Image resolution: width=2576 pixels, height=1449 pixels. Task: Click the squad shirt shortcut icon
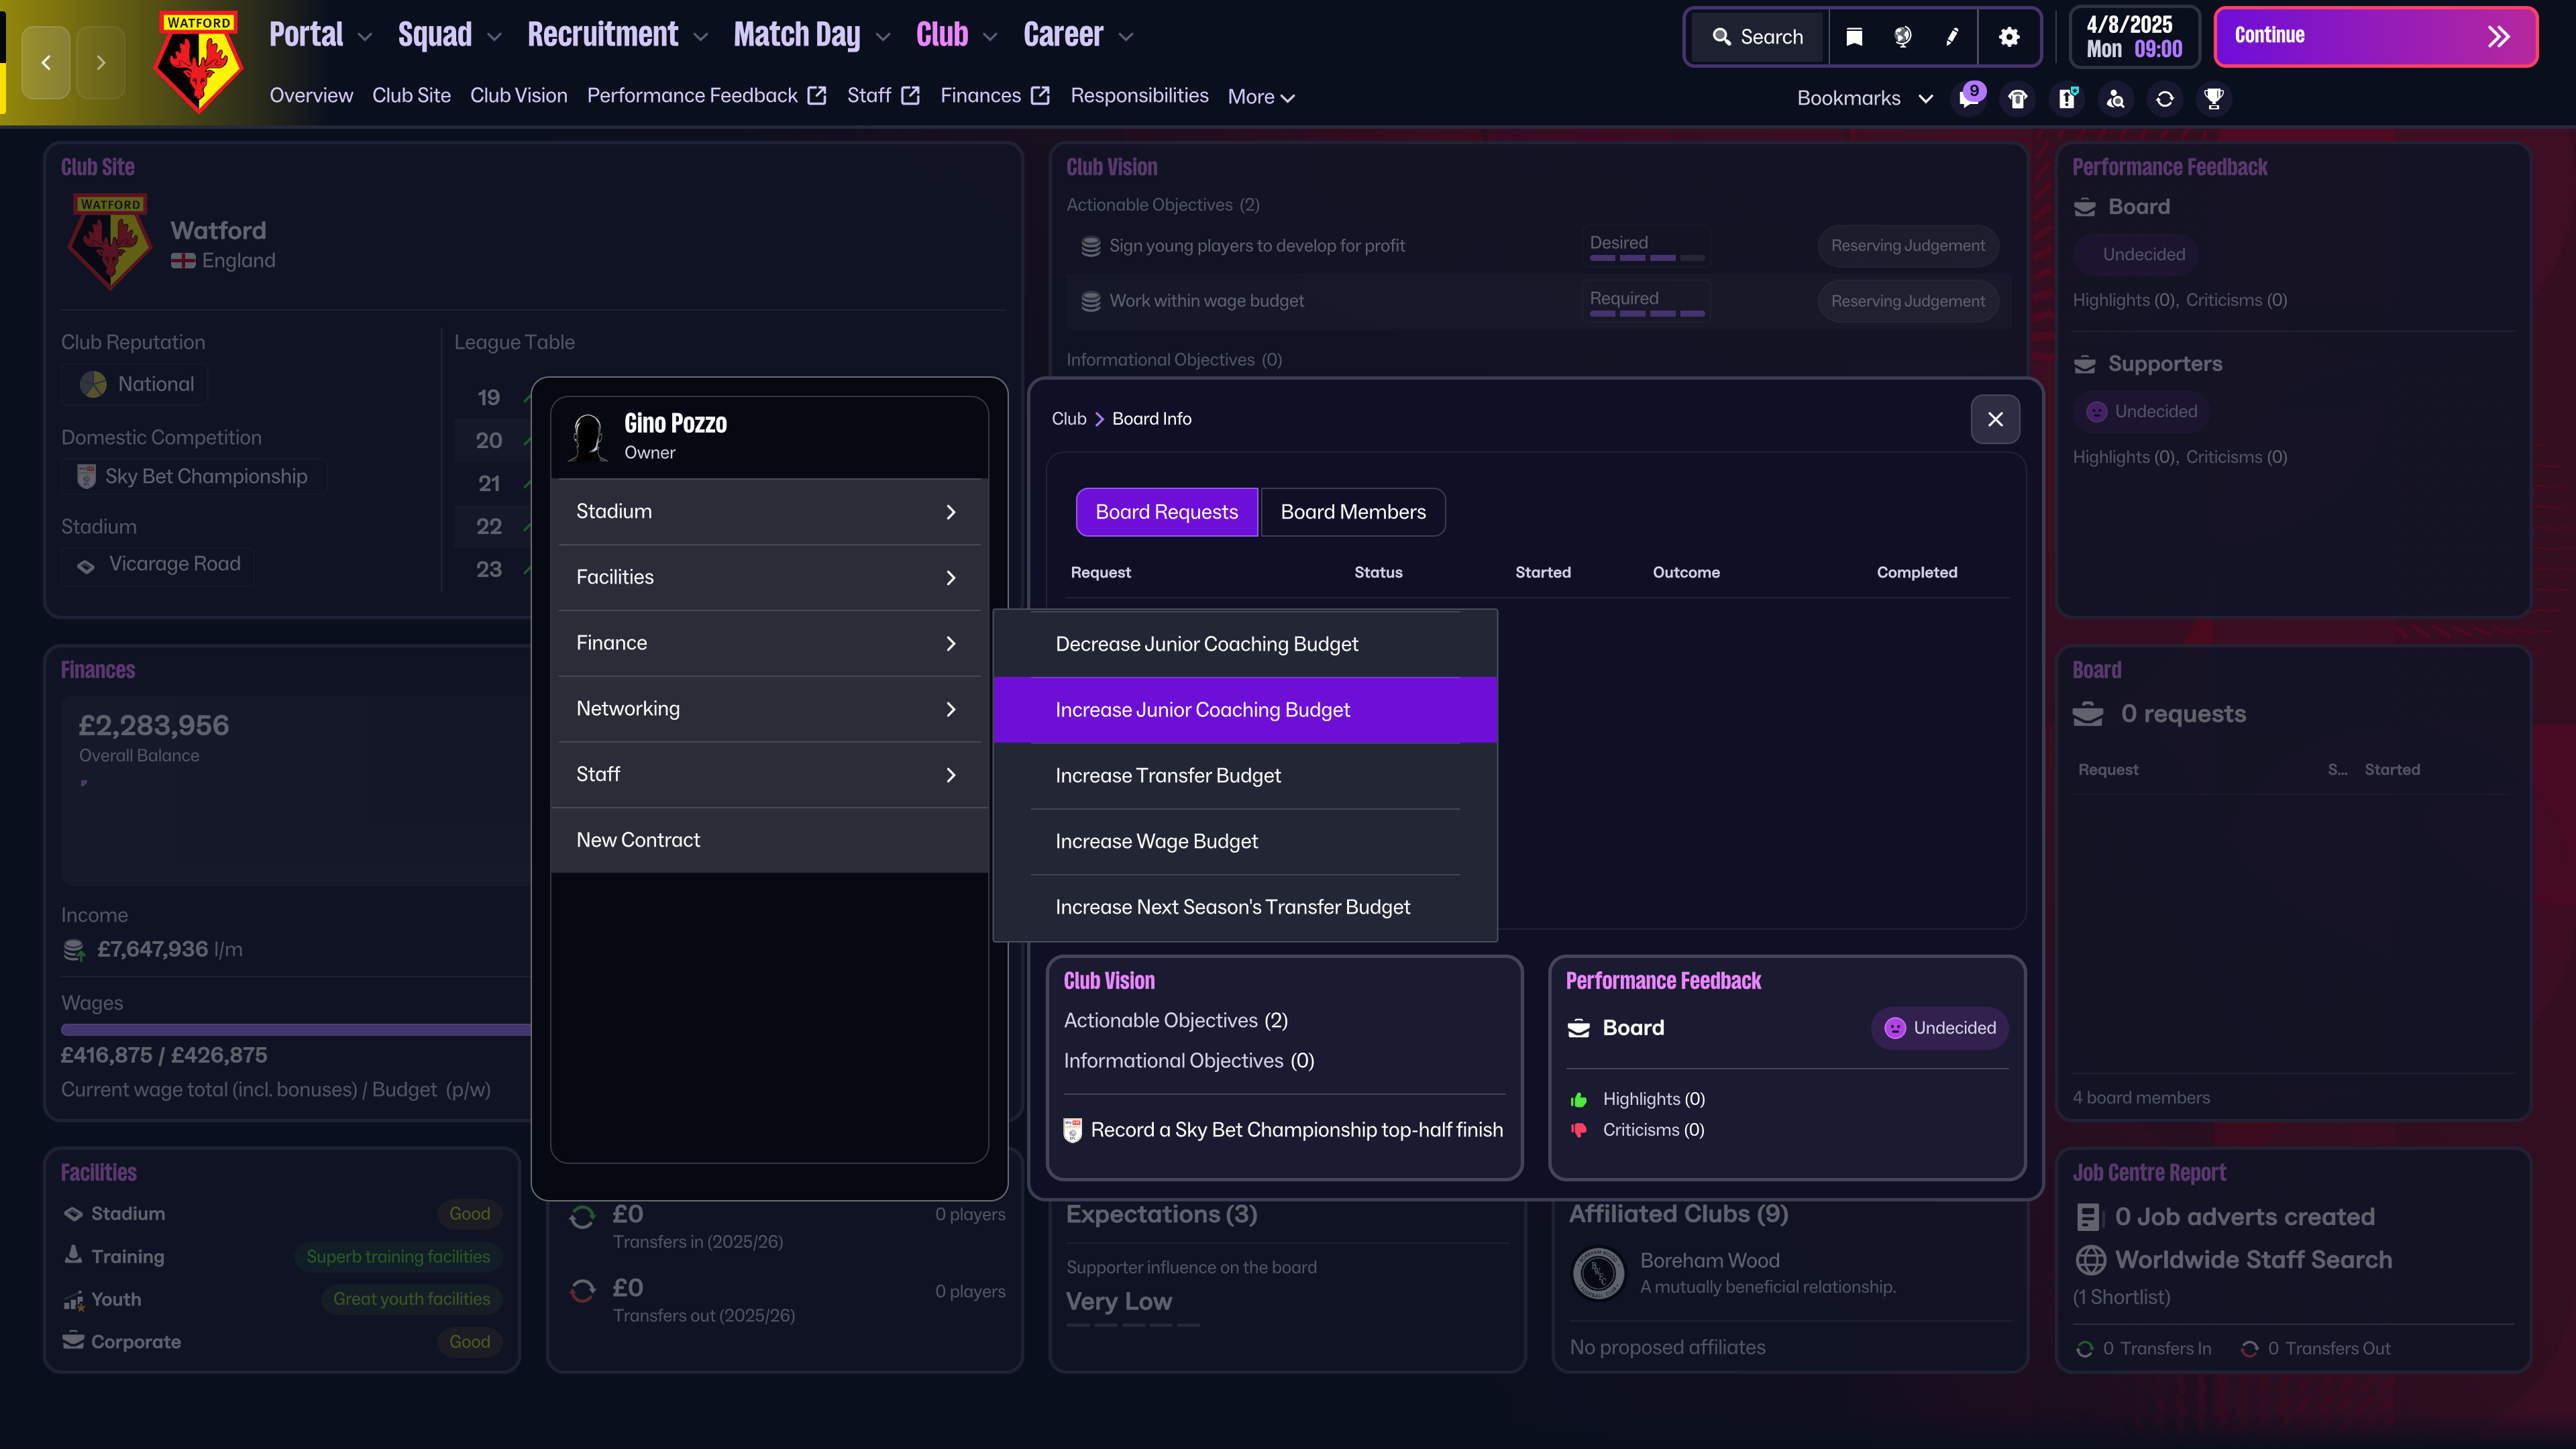click(x=2018, y=98)
